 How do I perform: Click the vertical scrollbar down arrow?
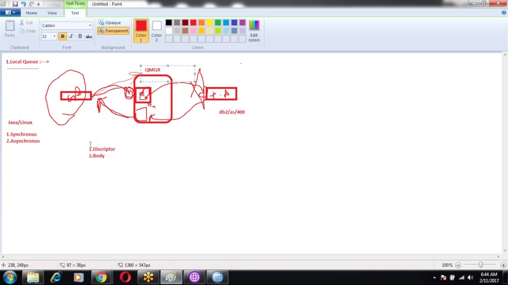coord(505,251)
